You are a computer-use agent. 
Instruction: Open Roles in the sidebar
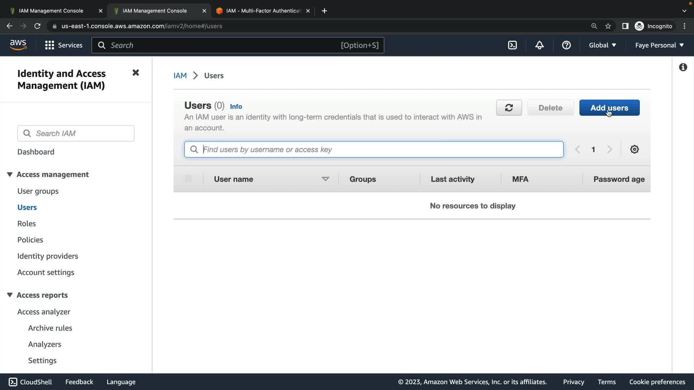26,224
